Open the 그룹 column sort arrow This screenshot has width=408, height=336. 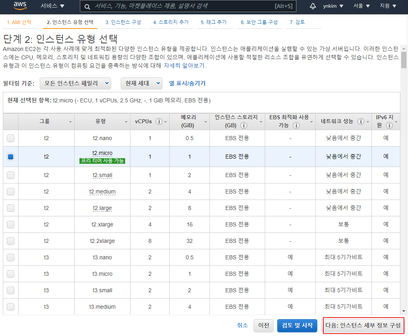tap(70, 122)
